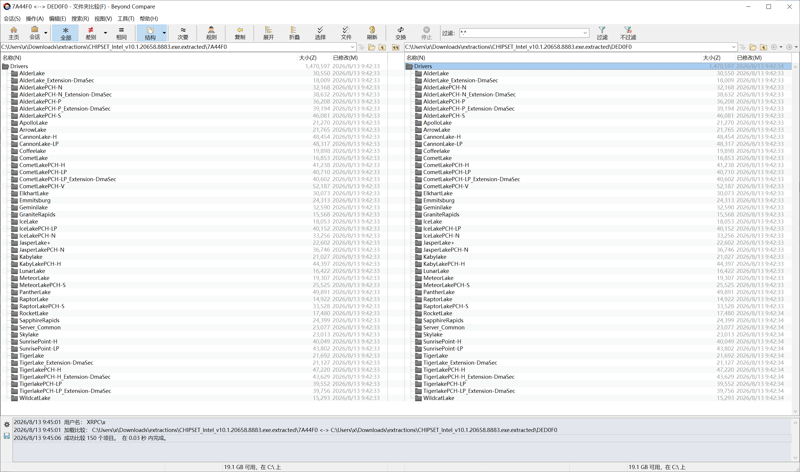Sort left pane by 大小(Z) column
The height and width of the screenshot is (472, 800).
[x=314, y=58]
